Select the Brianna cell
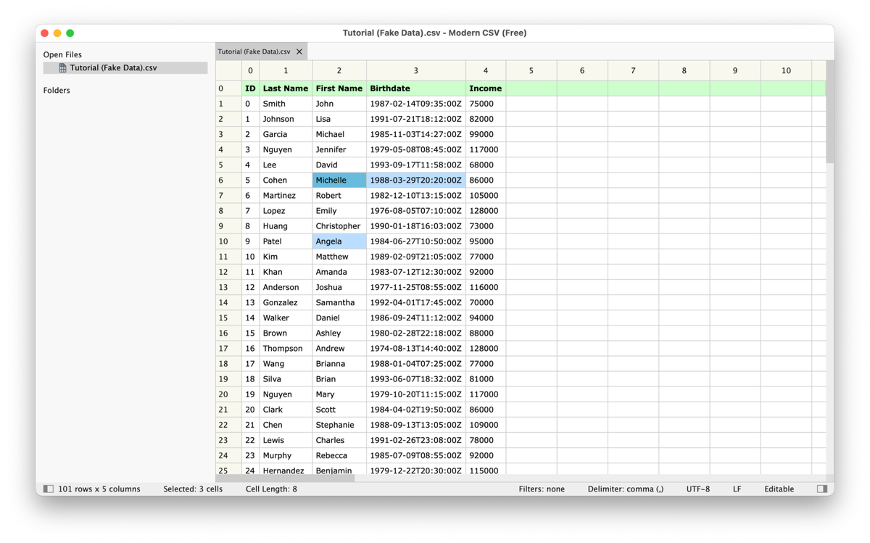870x543 pixels. [339, 364]
